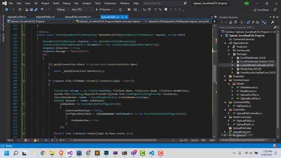281x158 pixels.
Task: Switch to UploadFileController.cs tab
Action: coord(78,17)
